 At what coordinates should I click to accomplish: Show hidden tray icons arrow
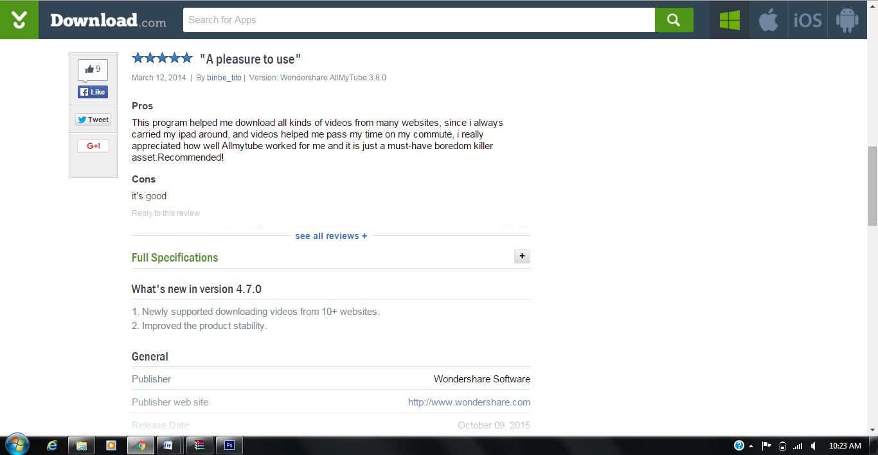(x=751, y=446)
